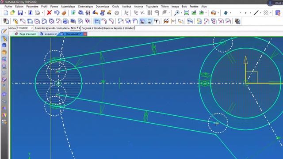Click the sidebar pencil sketch icon at top
The width and height of the screenshot is (283, 159).
4,31
